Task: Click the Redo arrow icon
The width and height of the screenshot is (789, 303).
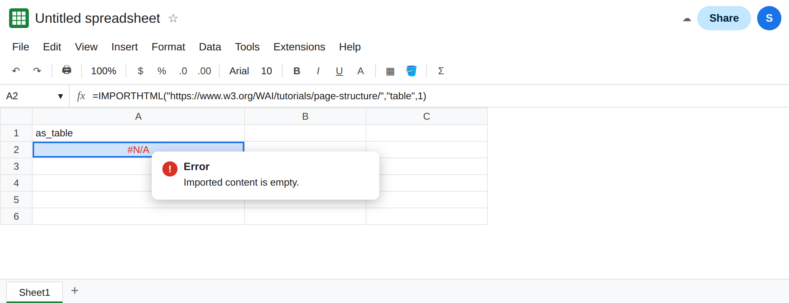Action: [x=37, y=71]
